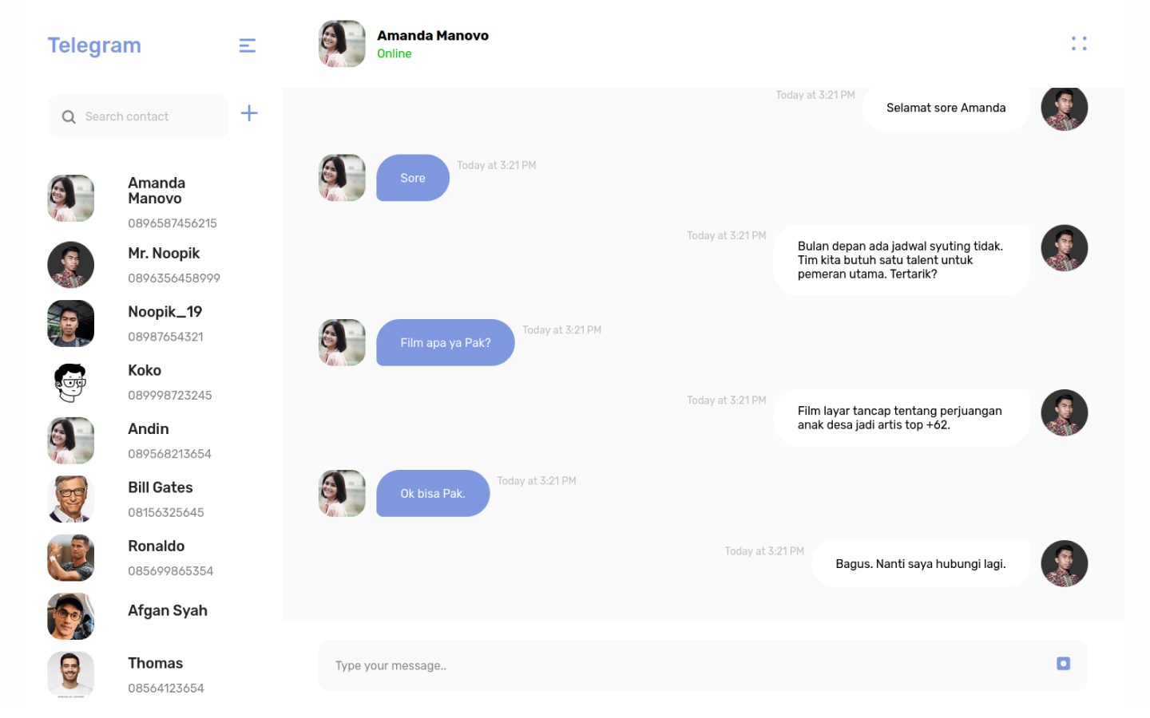
Task: Select the Amanda Manovo conversation
Action: pyautogui.click(x=157, y=198)
